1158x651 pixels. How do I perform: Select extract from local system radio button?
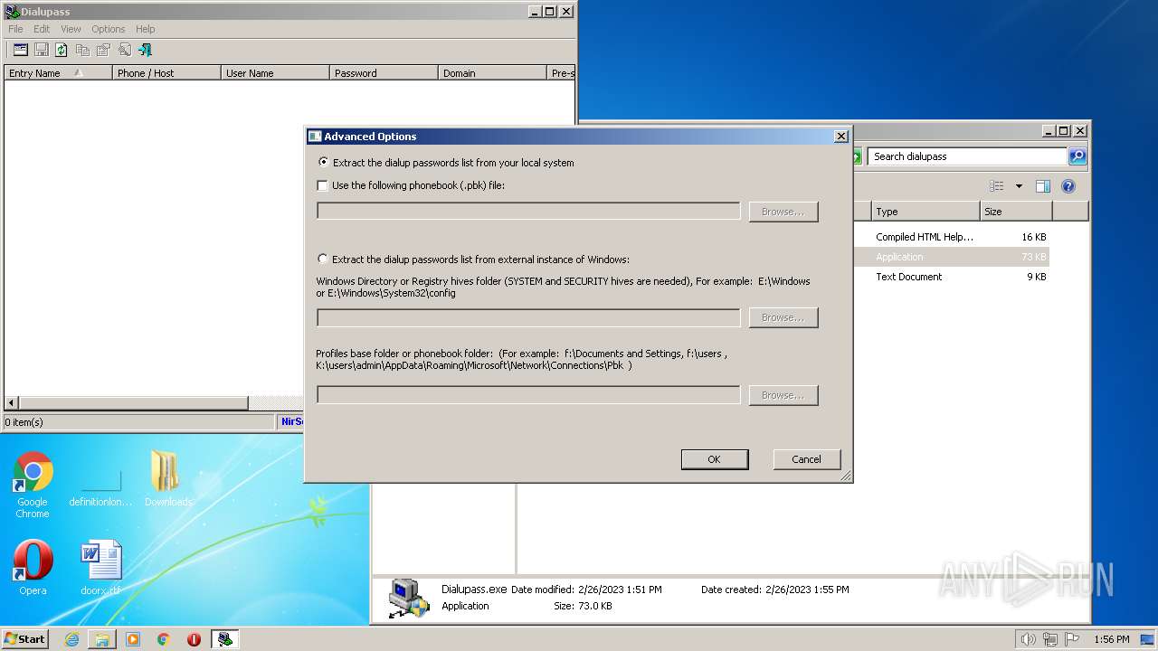click(323, 163)
